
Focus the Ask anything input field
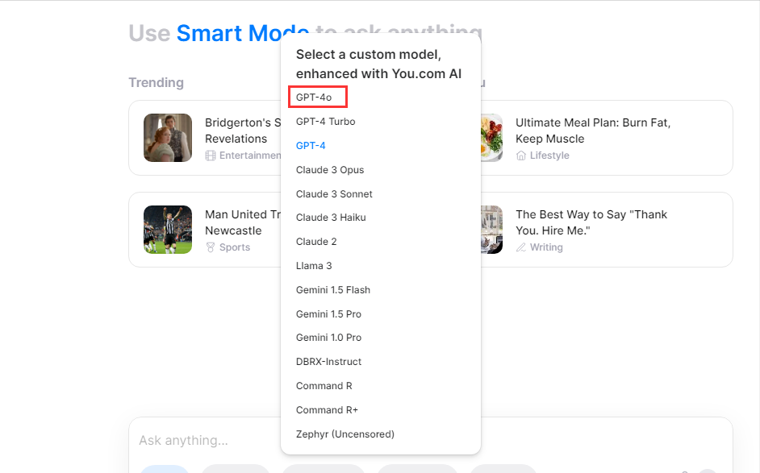tap(202, 441)
